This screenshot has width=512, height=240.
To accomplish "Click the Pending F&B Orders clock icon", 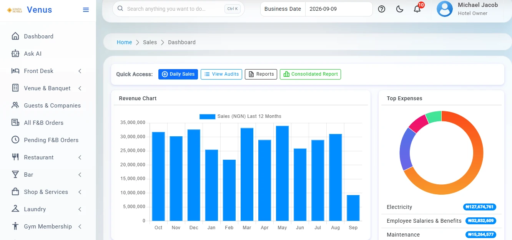I will 15,140.
